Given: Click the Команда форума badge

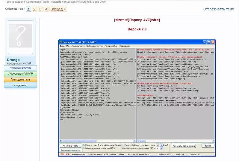Looking at the screenshot, I should [20, 68].
